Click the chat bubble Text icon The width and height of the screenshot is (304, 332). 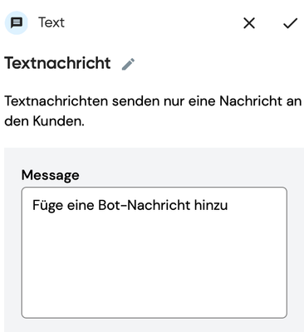(17, 22)
